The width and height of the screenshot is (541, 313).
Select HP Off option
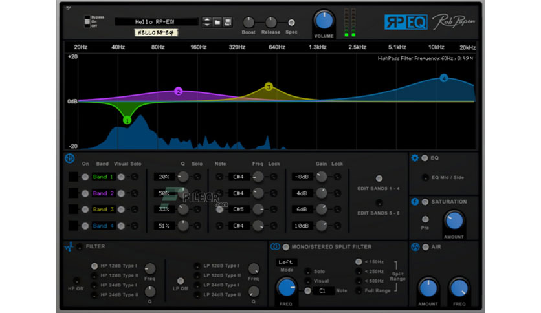76,280
